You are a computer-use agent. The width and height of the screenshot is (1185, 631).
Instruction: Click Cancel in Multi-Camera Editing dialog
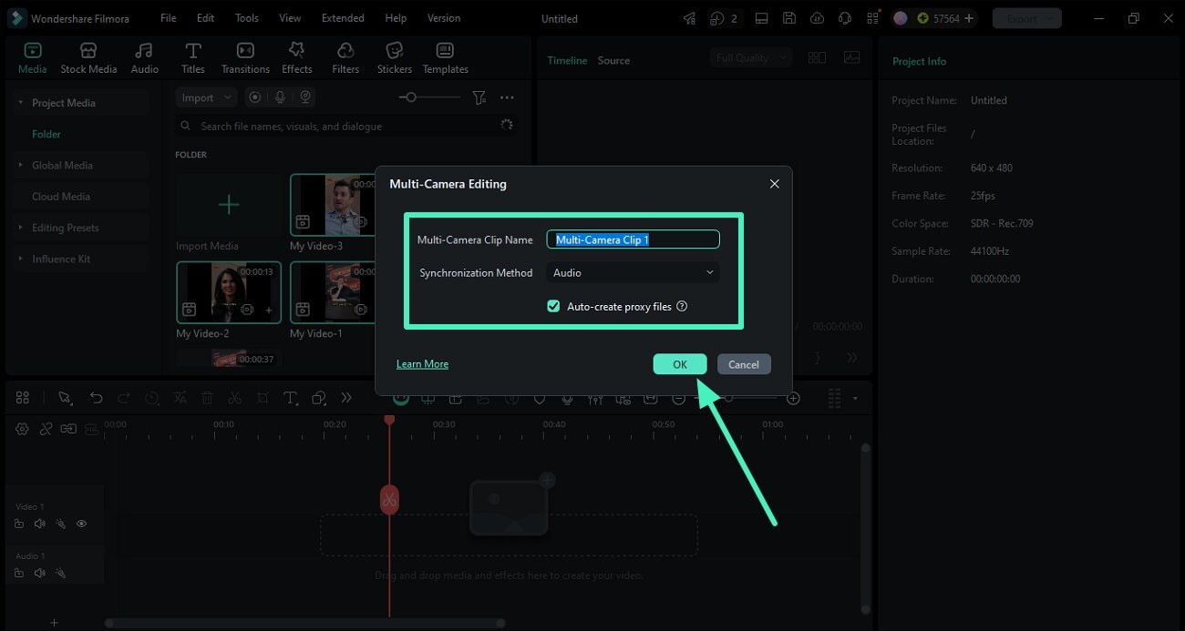[x=744, y=364]
